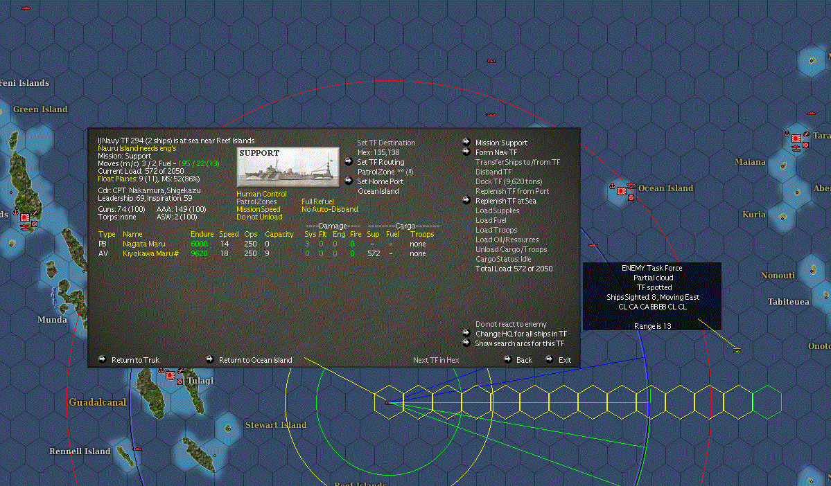
Task: Open Patrol Zones setting
Action: pos(256,201)
